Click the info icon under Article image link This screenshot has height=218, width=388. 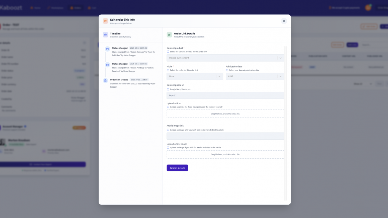tap(168, 130)
